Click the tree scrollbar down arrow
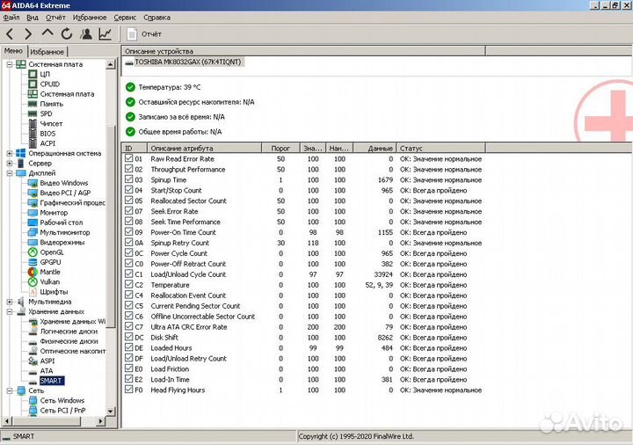633x445 pixels. [111, 411]
